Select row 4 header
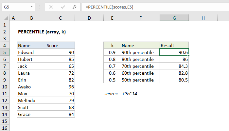The width and height of the screenshot is (229, 131). point(5,46)
